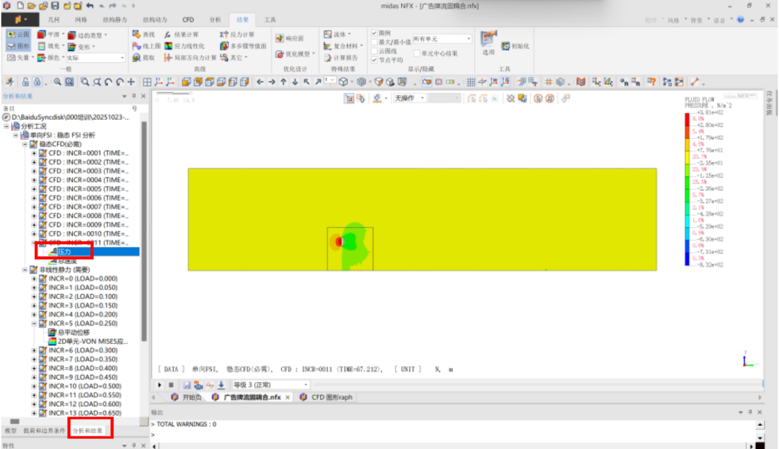Click the 云图 contour display icon
This screenshot has height=449, width=779.
pos(19,35)
